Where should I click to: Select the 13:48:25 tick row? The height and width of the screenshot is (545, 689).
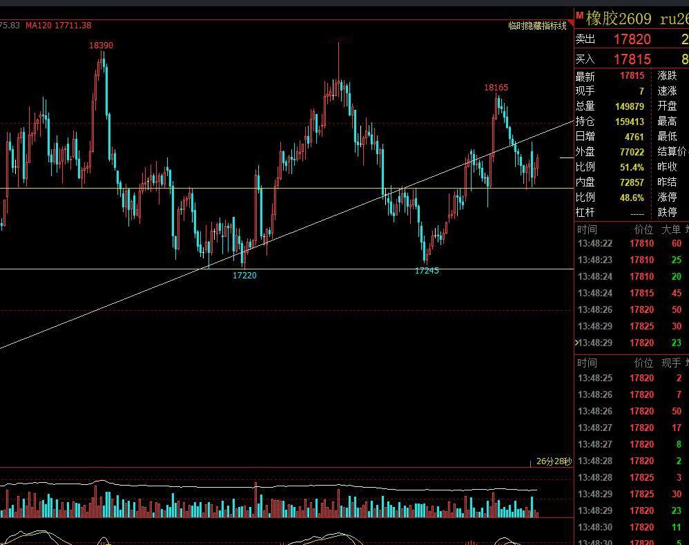(x=632, y=378)
